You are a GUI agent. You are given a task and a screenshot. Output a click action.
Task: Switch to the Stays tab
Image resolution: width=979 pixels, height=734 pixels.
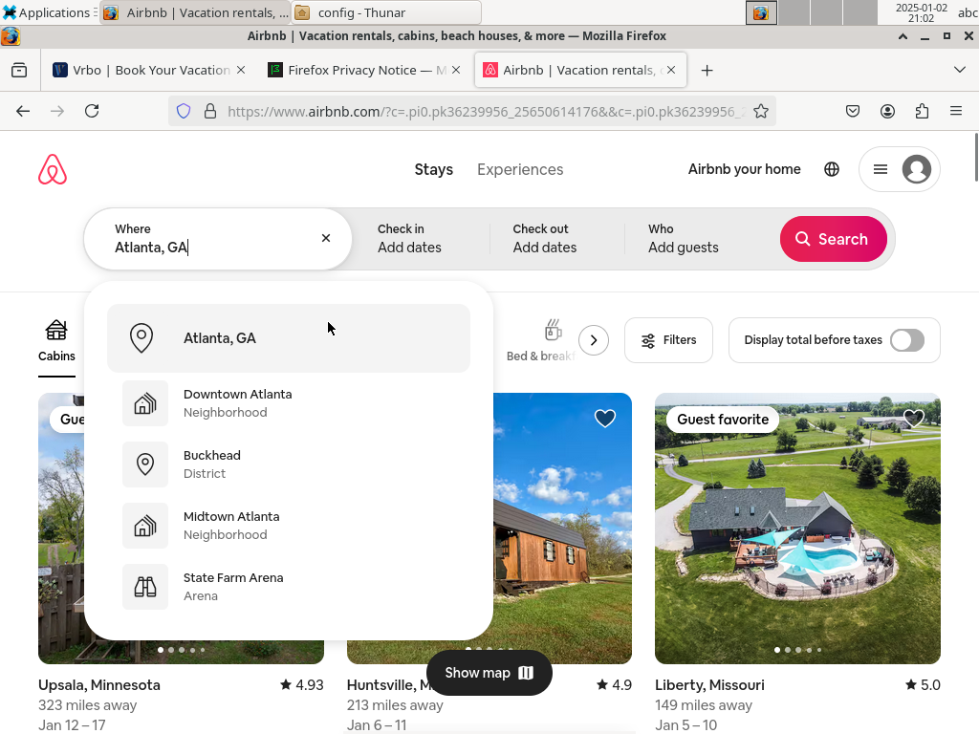pyautogui.click(x=434, y=169)
